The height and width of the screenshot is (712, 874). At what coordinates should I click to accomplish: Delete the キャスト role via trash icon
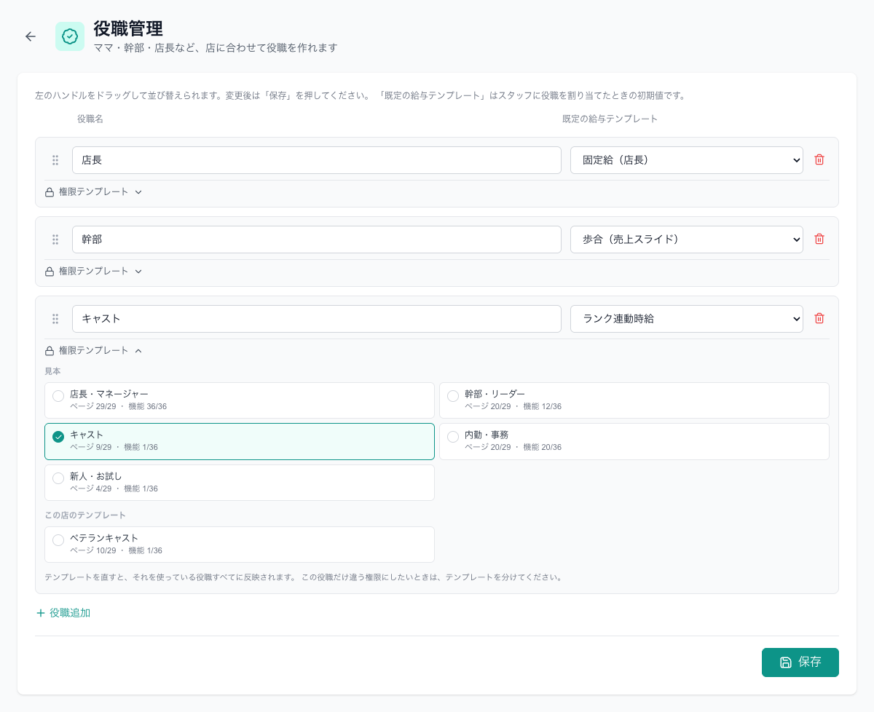pos(819,318)
